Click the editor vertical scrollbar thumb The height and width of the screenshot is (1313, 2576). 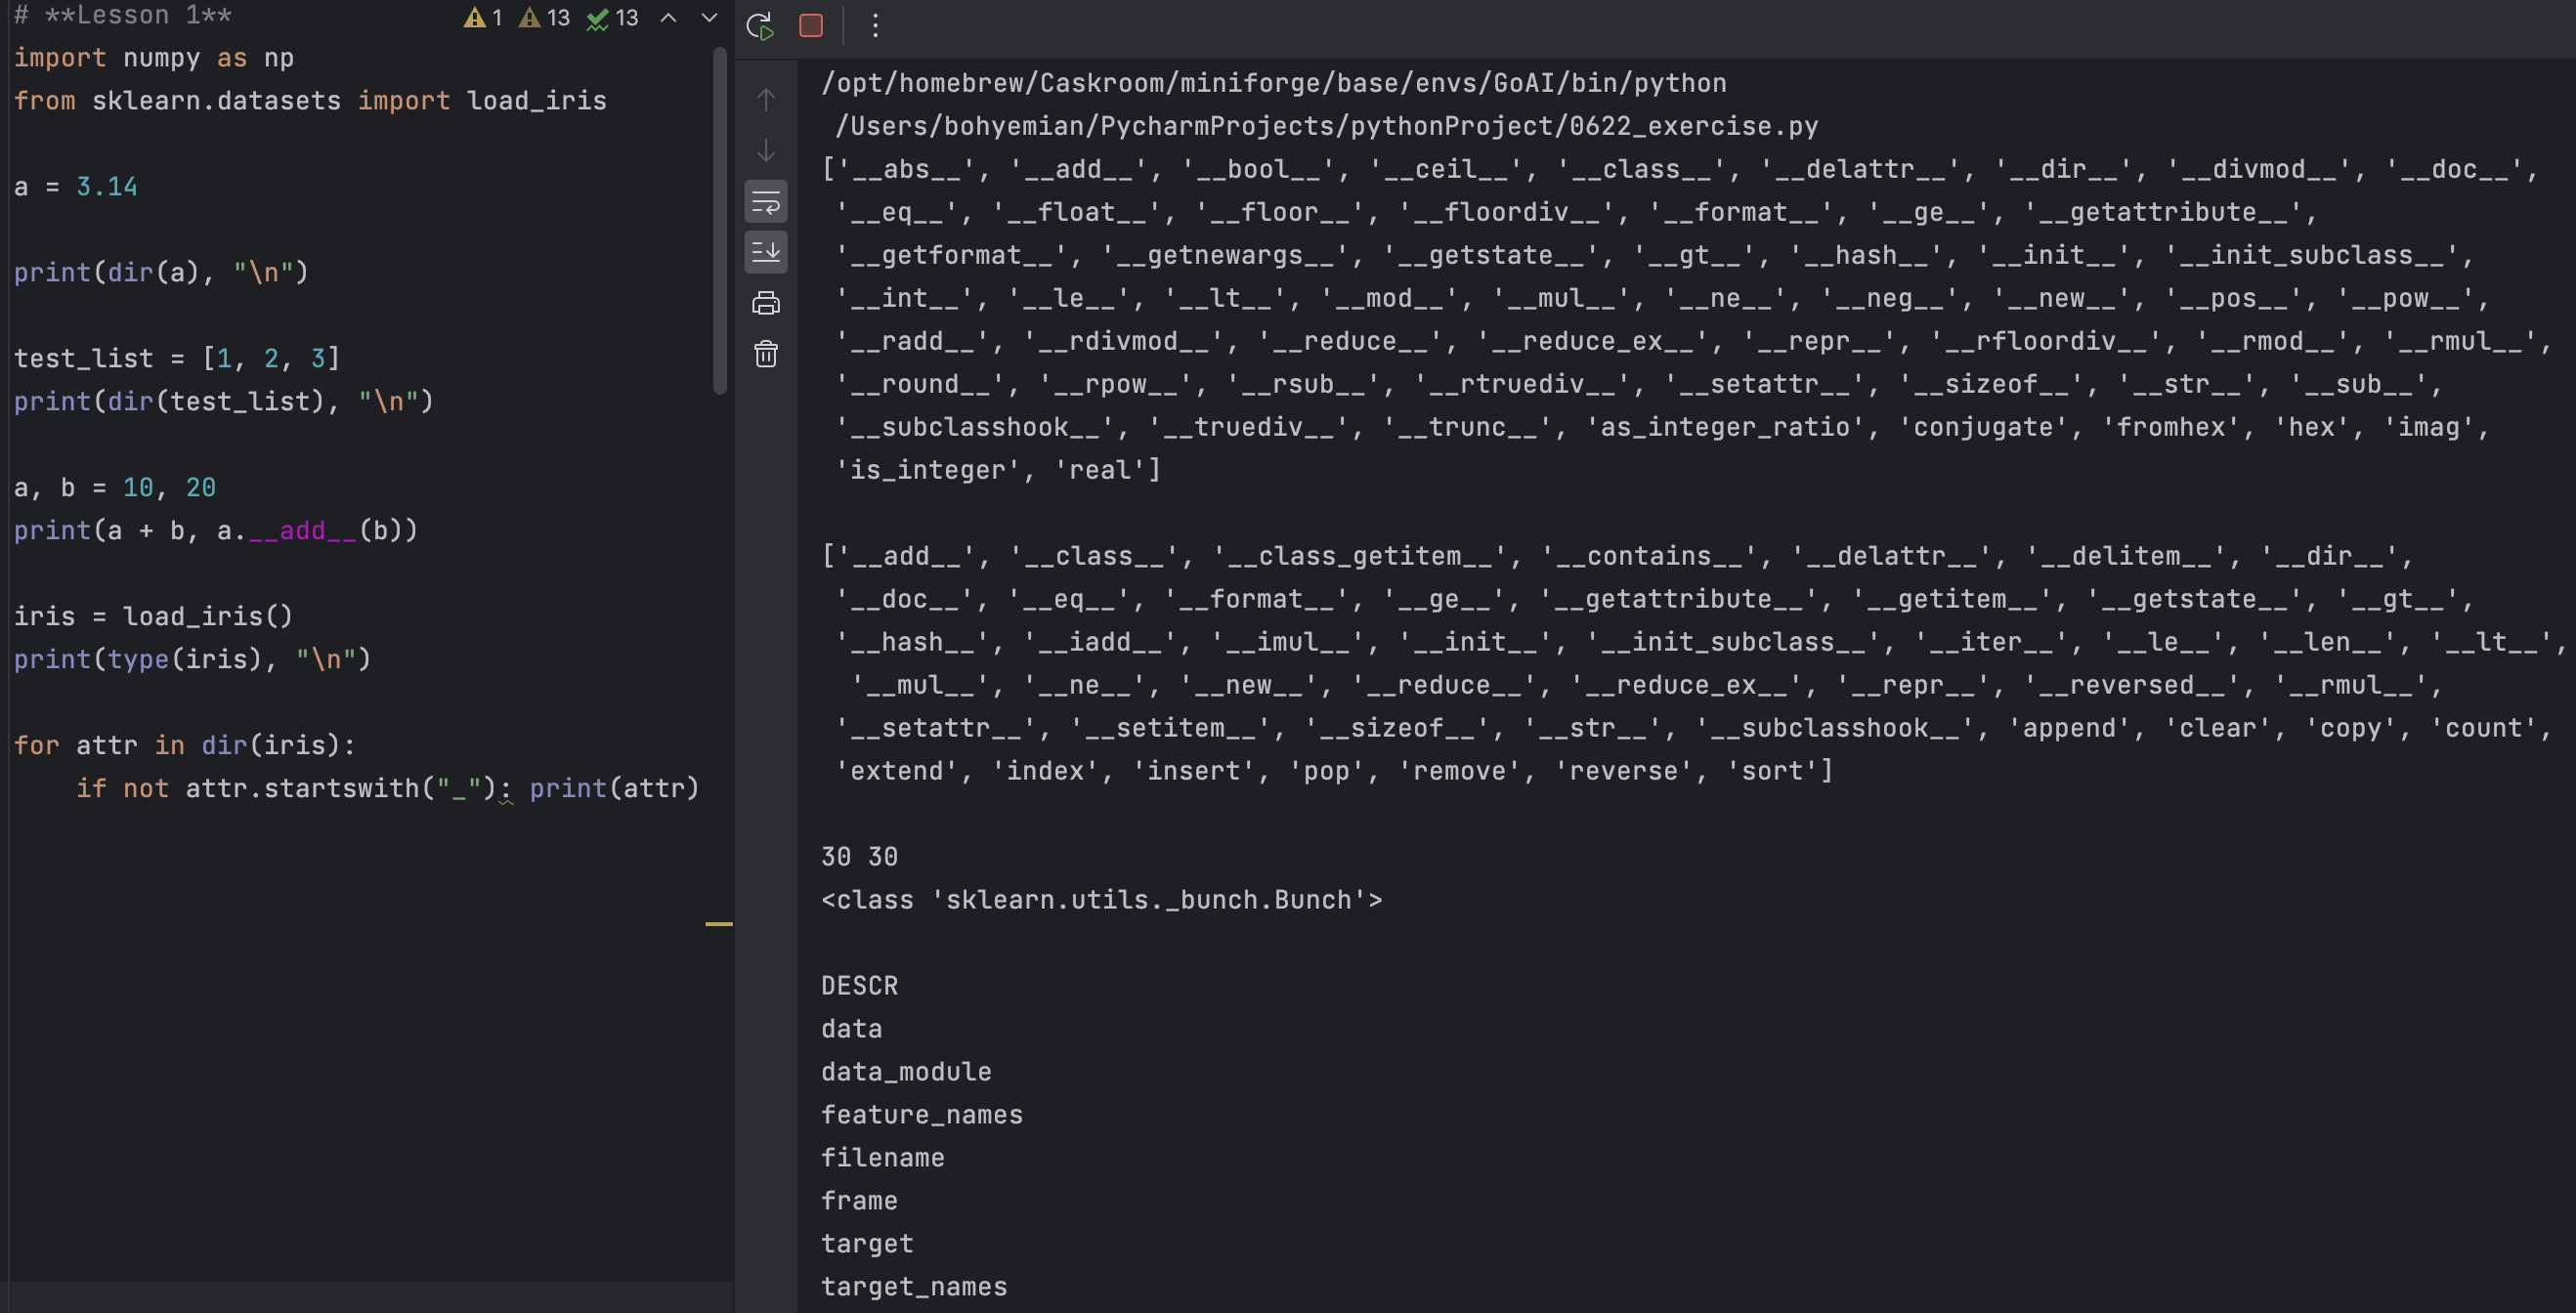point(719,220)
